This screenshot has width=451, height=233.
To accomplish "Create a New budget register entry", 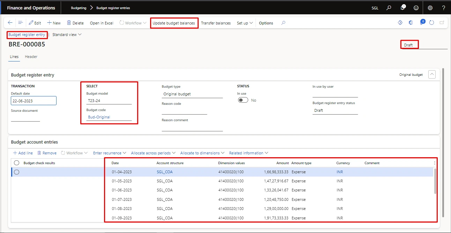I will click(54, 23).
